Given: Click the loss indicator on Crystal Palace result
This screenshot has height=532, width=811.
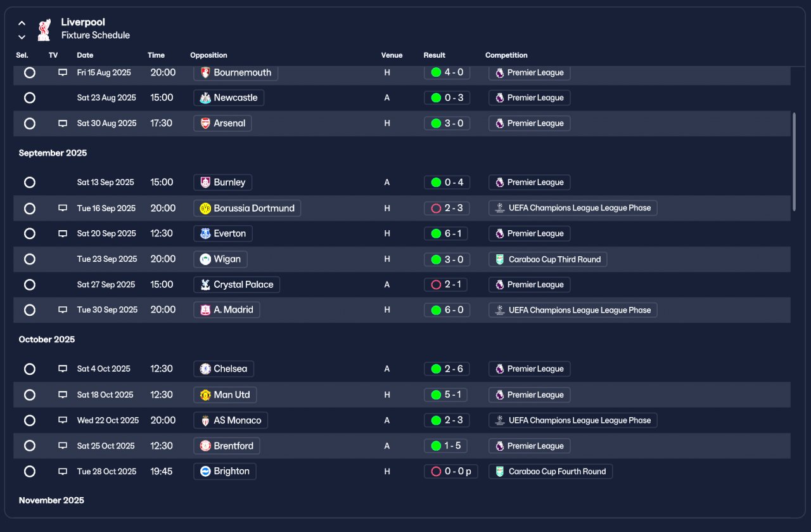Looking at the screenshot, I should [436, 285].
